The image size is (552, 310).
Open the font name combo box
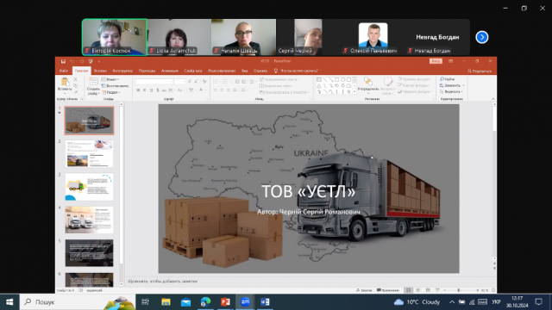point(154,82)
